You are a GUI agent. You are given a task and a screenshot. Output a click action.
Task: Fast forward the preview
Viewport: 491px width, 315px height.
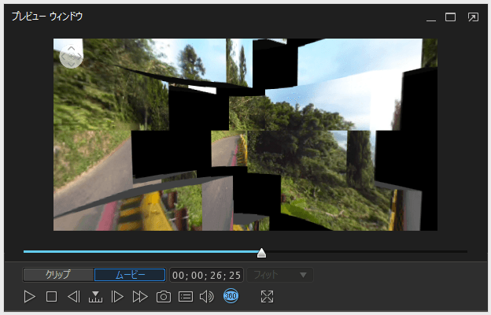pyautogui.click(x=140, y=297)
